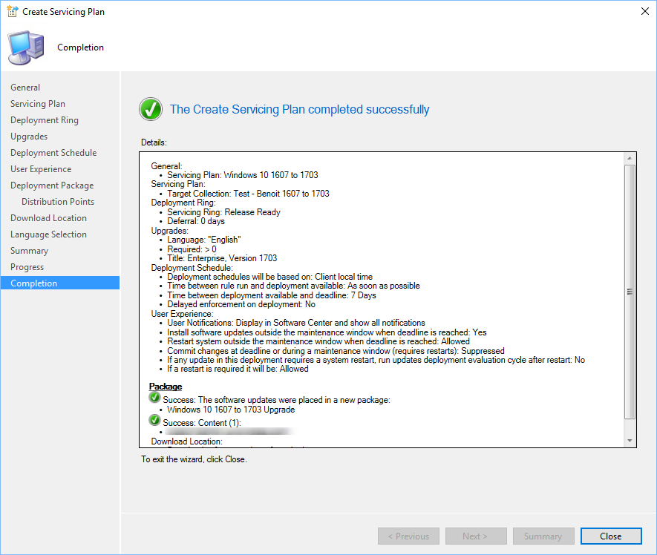This screenshot has height=555, width=657.
Task: Select the Servicing Plan step
Action: [38, 104]
